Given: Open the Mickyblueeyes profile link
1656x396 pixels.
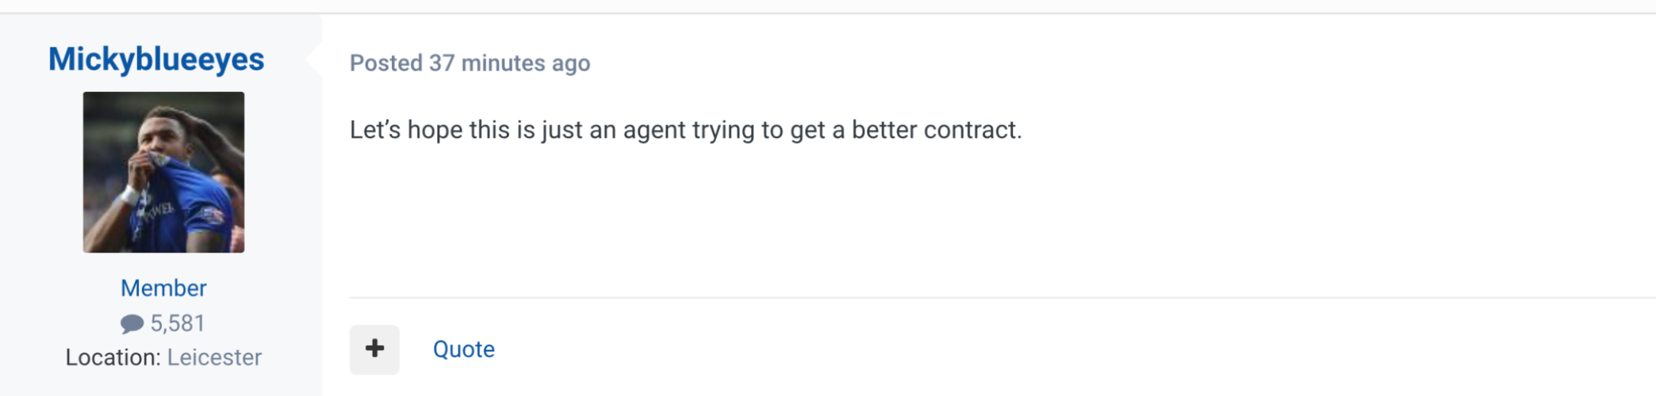Looking at the screenshot, I should pyautogui.click(x=156, y=59).
